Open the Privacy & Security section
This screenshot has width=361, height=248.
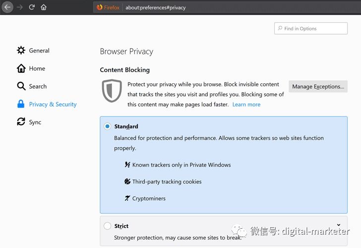[x=53, y=104]
